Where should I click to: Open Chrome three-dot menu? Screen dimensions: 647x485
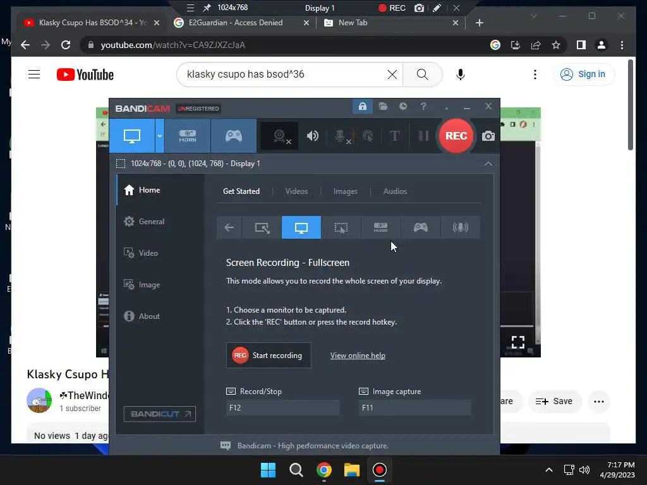pyautogui.click(x=622, y=45)
